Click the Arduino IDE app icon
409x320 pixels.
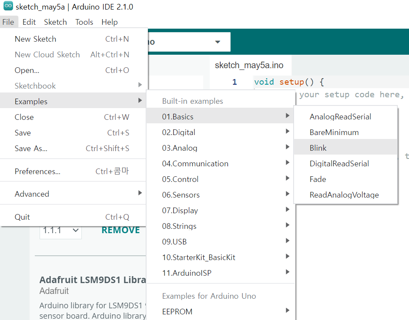(x=8, y=6)
